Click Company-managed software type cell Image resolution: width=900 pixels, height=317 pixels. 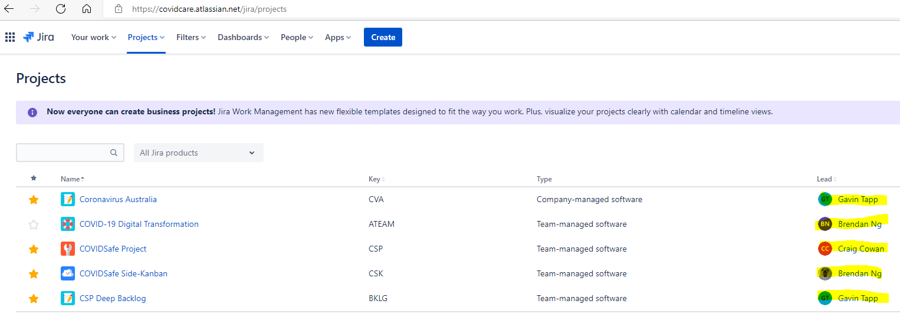pos(589,199)
